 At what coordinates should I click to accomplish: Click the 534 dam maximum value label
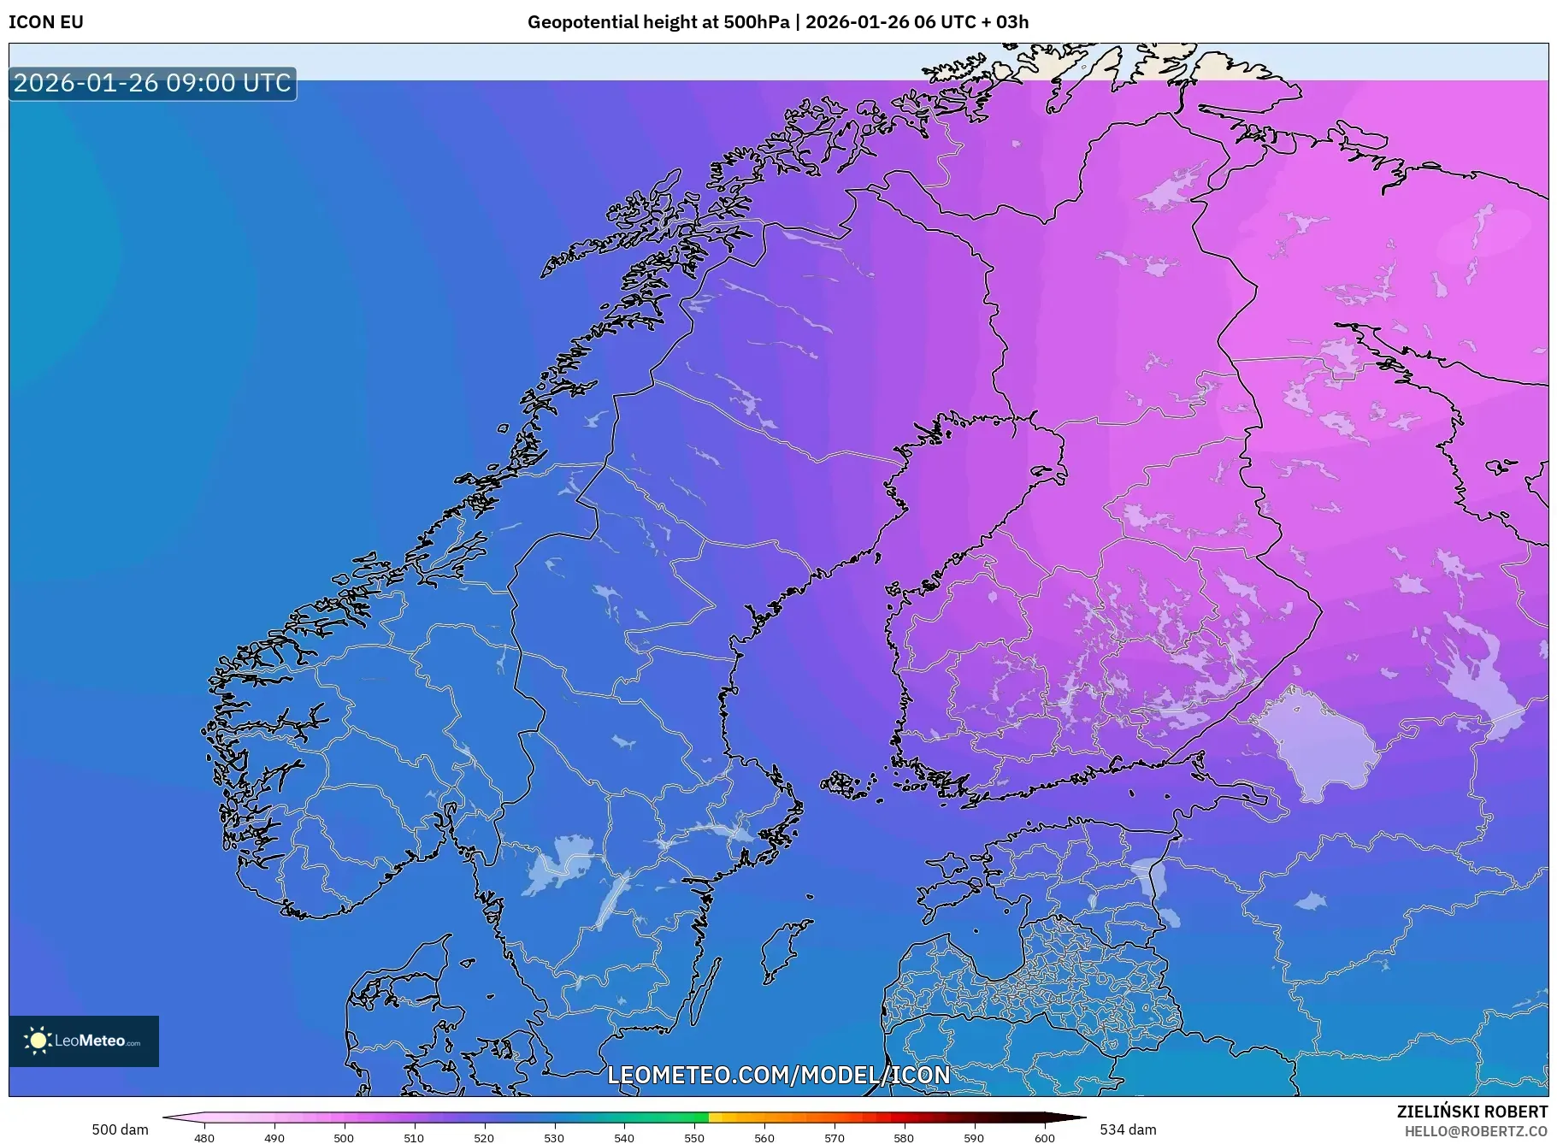(1128, 1129)
